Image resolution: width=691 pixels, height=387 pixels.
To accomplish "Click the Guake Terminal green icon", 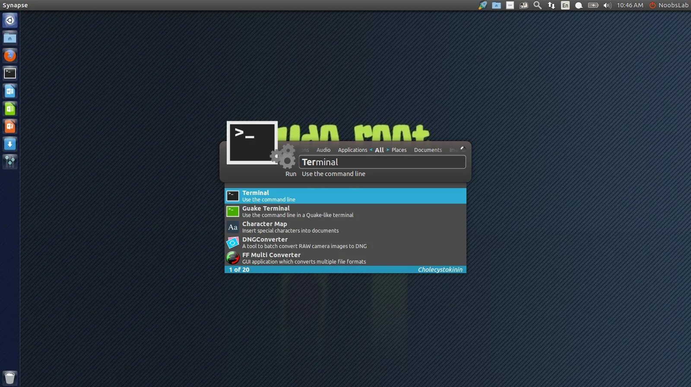I will [x=233, y=211].
